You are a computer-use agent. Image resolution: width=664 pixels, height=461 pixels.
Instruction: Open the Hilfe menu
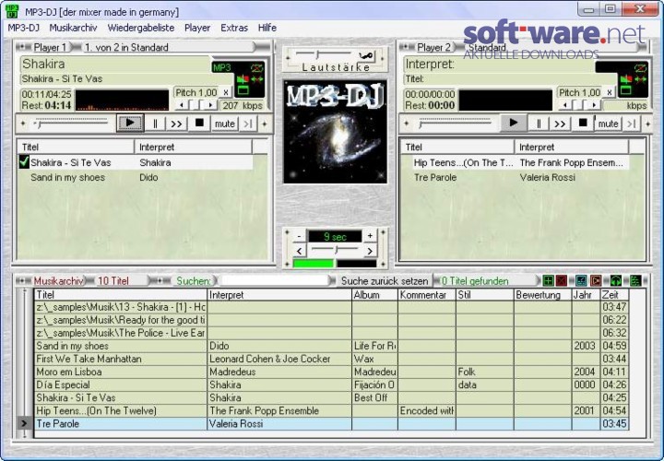coord(267,28)
